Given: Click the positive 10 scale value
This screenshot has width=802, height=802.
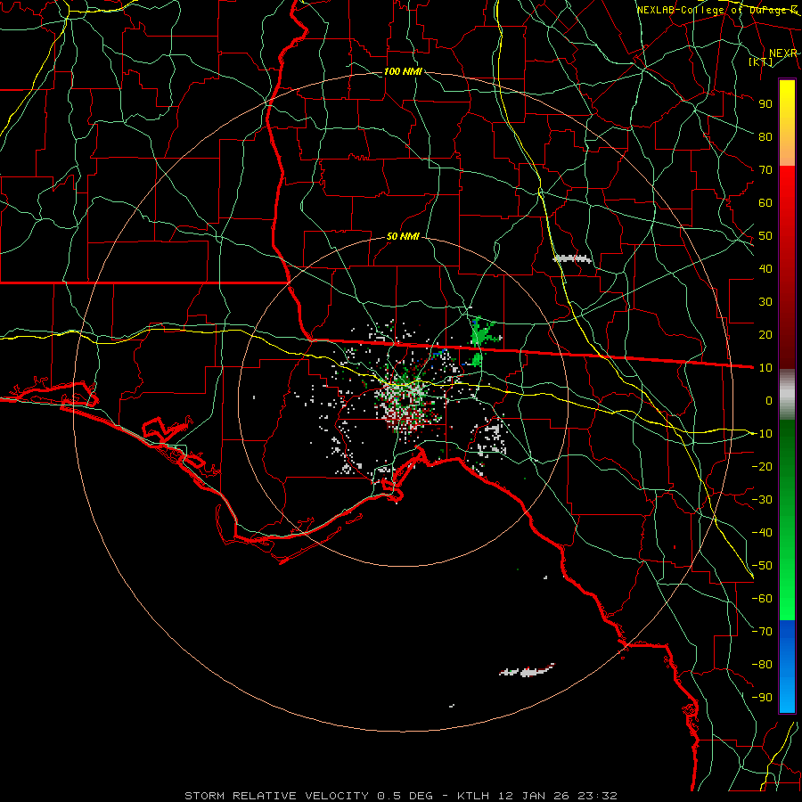Looking at the screenshot, I should (765, 368).
